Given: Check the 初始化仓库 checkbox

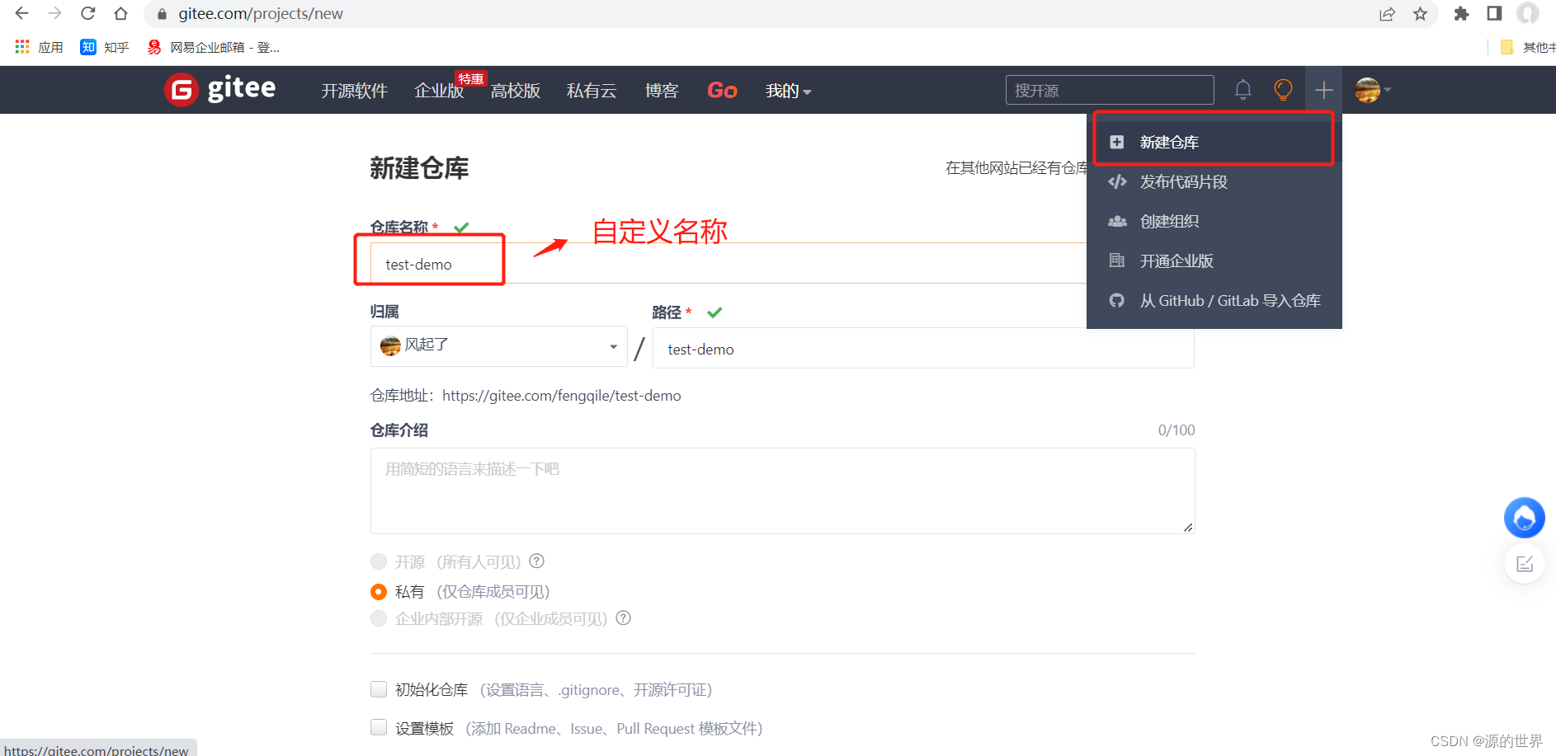Looking at the screenshot, I should (x=379, y=689).
